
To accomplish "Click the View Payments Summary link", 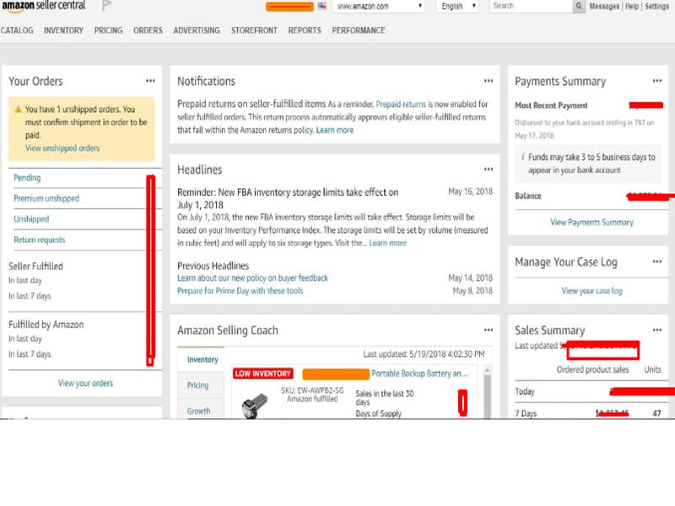I will 592,223.
